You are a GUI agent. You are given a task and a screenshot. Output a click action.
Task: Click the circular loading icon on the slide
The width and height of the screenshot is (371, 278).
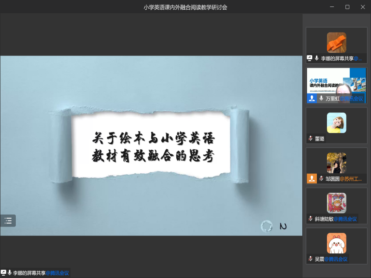tap(266, 226)
